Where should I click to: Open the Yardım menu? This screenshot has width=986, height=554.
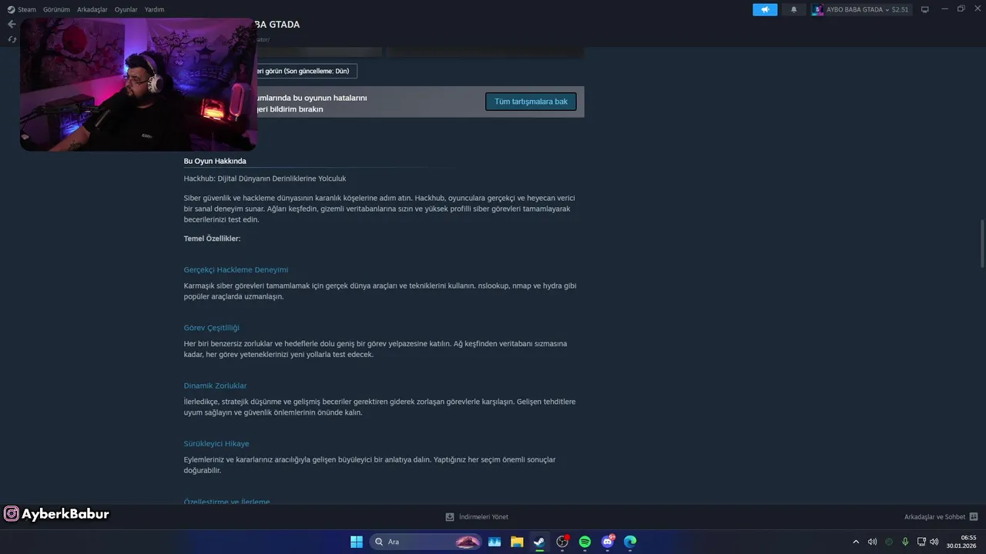click(x=154, y=9)
